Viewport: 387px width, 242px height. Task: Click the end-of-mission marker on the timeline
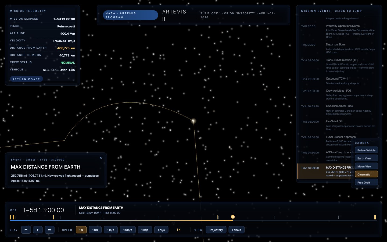pos(375,217)
